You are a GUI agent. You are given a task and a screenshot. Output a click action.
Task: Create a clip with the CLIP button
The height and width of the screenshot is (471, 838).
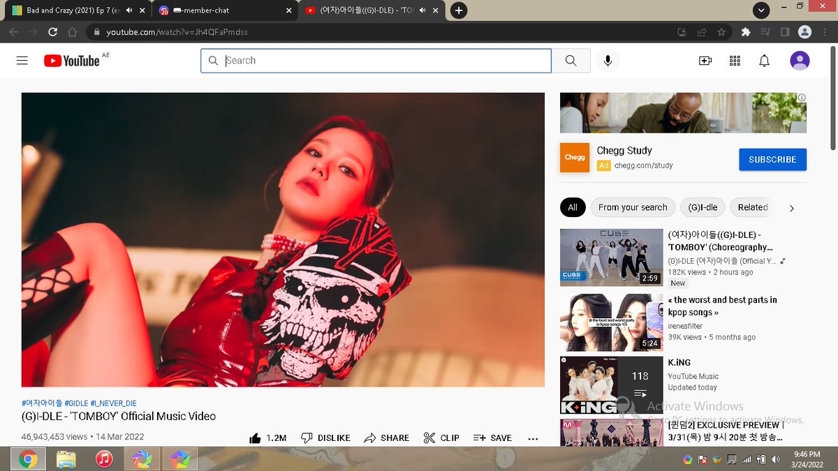click(x=441, y=438)
